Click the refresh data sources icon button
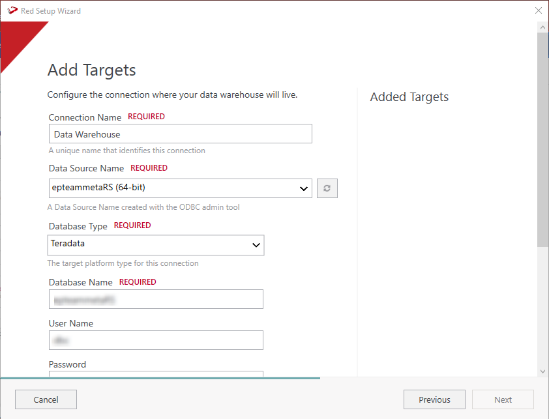Image resolution: width=549 pixels, height=419 pixels. click(x=327, y=188)
